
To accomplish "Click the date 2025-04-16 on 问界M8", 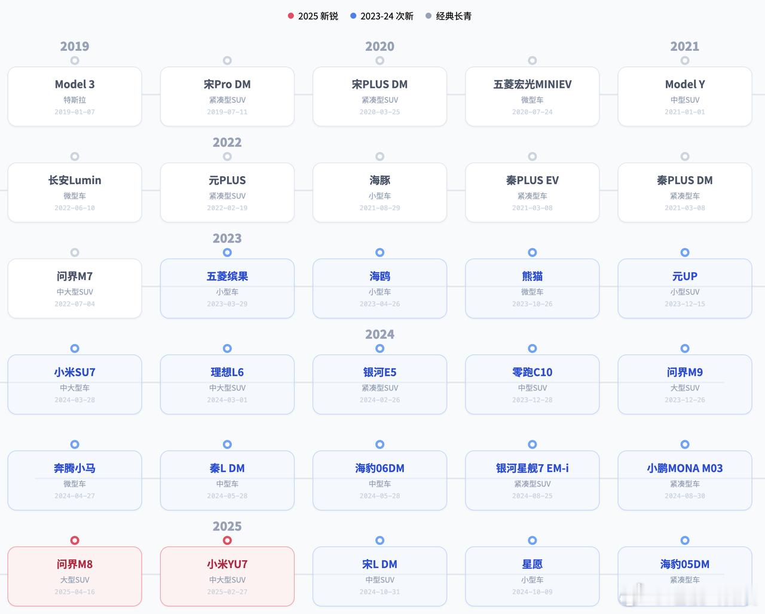I will click(x=75, y=592).
